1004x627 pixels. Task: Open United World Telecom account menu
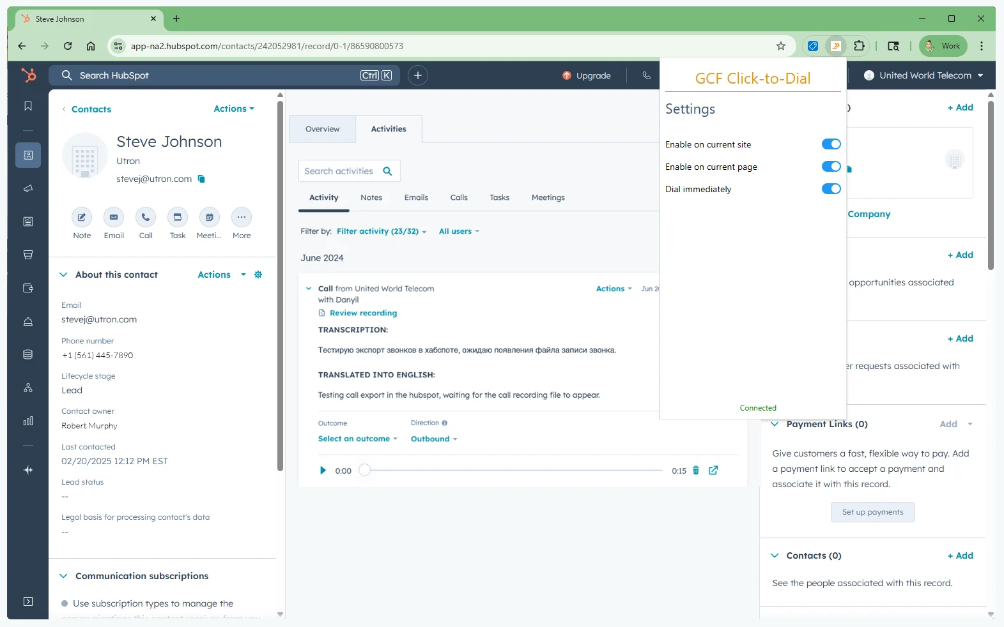click(923, 75)
